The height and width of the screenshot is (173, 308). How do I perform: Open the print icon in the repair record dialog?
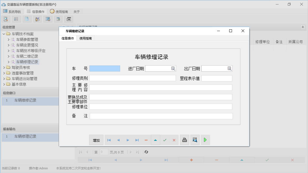185,140
